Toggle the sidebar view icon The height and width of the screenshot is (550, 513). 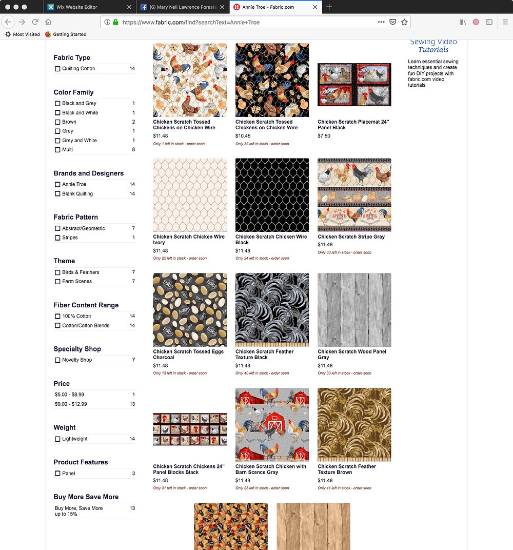(x=489, y=22)
